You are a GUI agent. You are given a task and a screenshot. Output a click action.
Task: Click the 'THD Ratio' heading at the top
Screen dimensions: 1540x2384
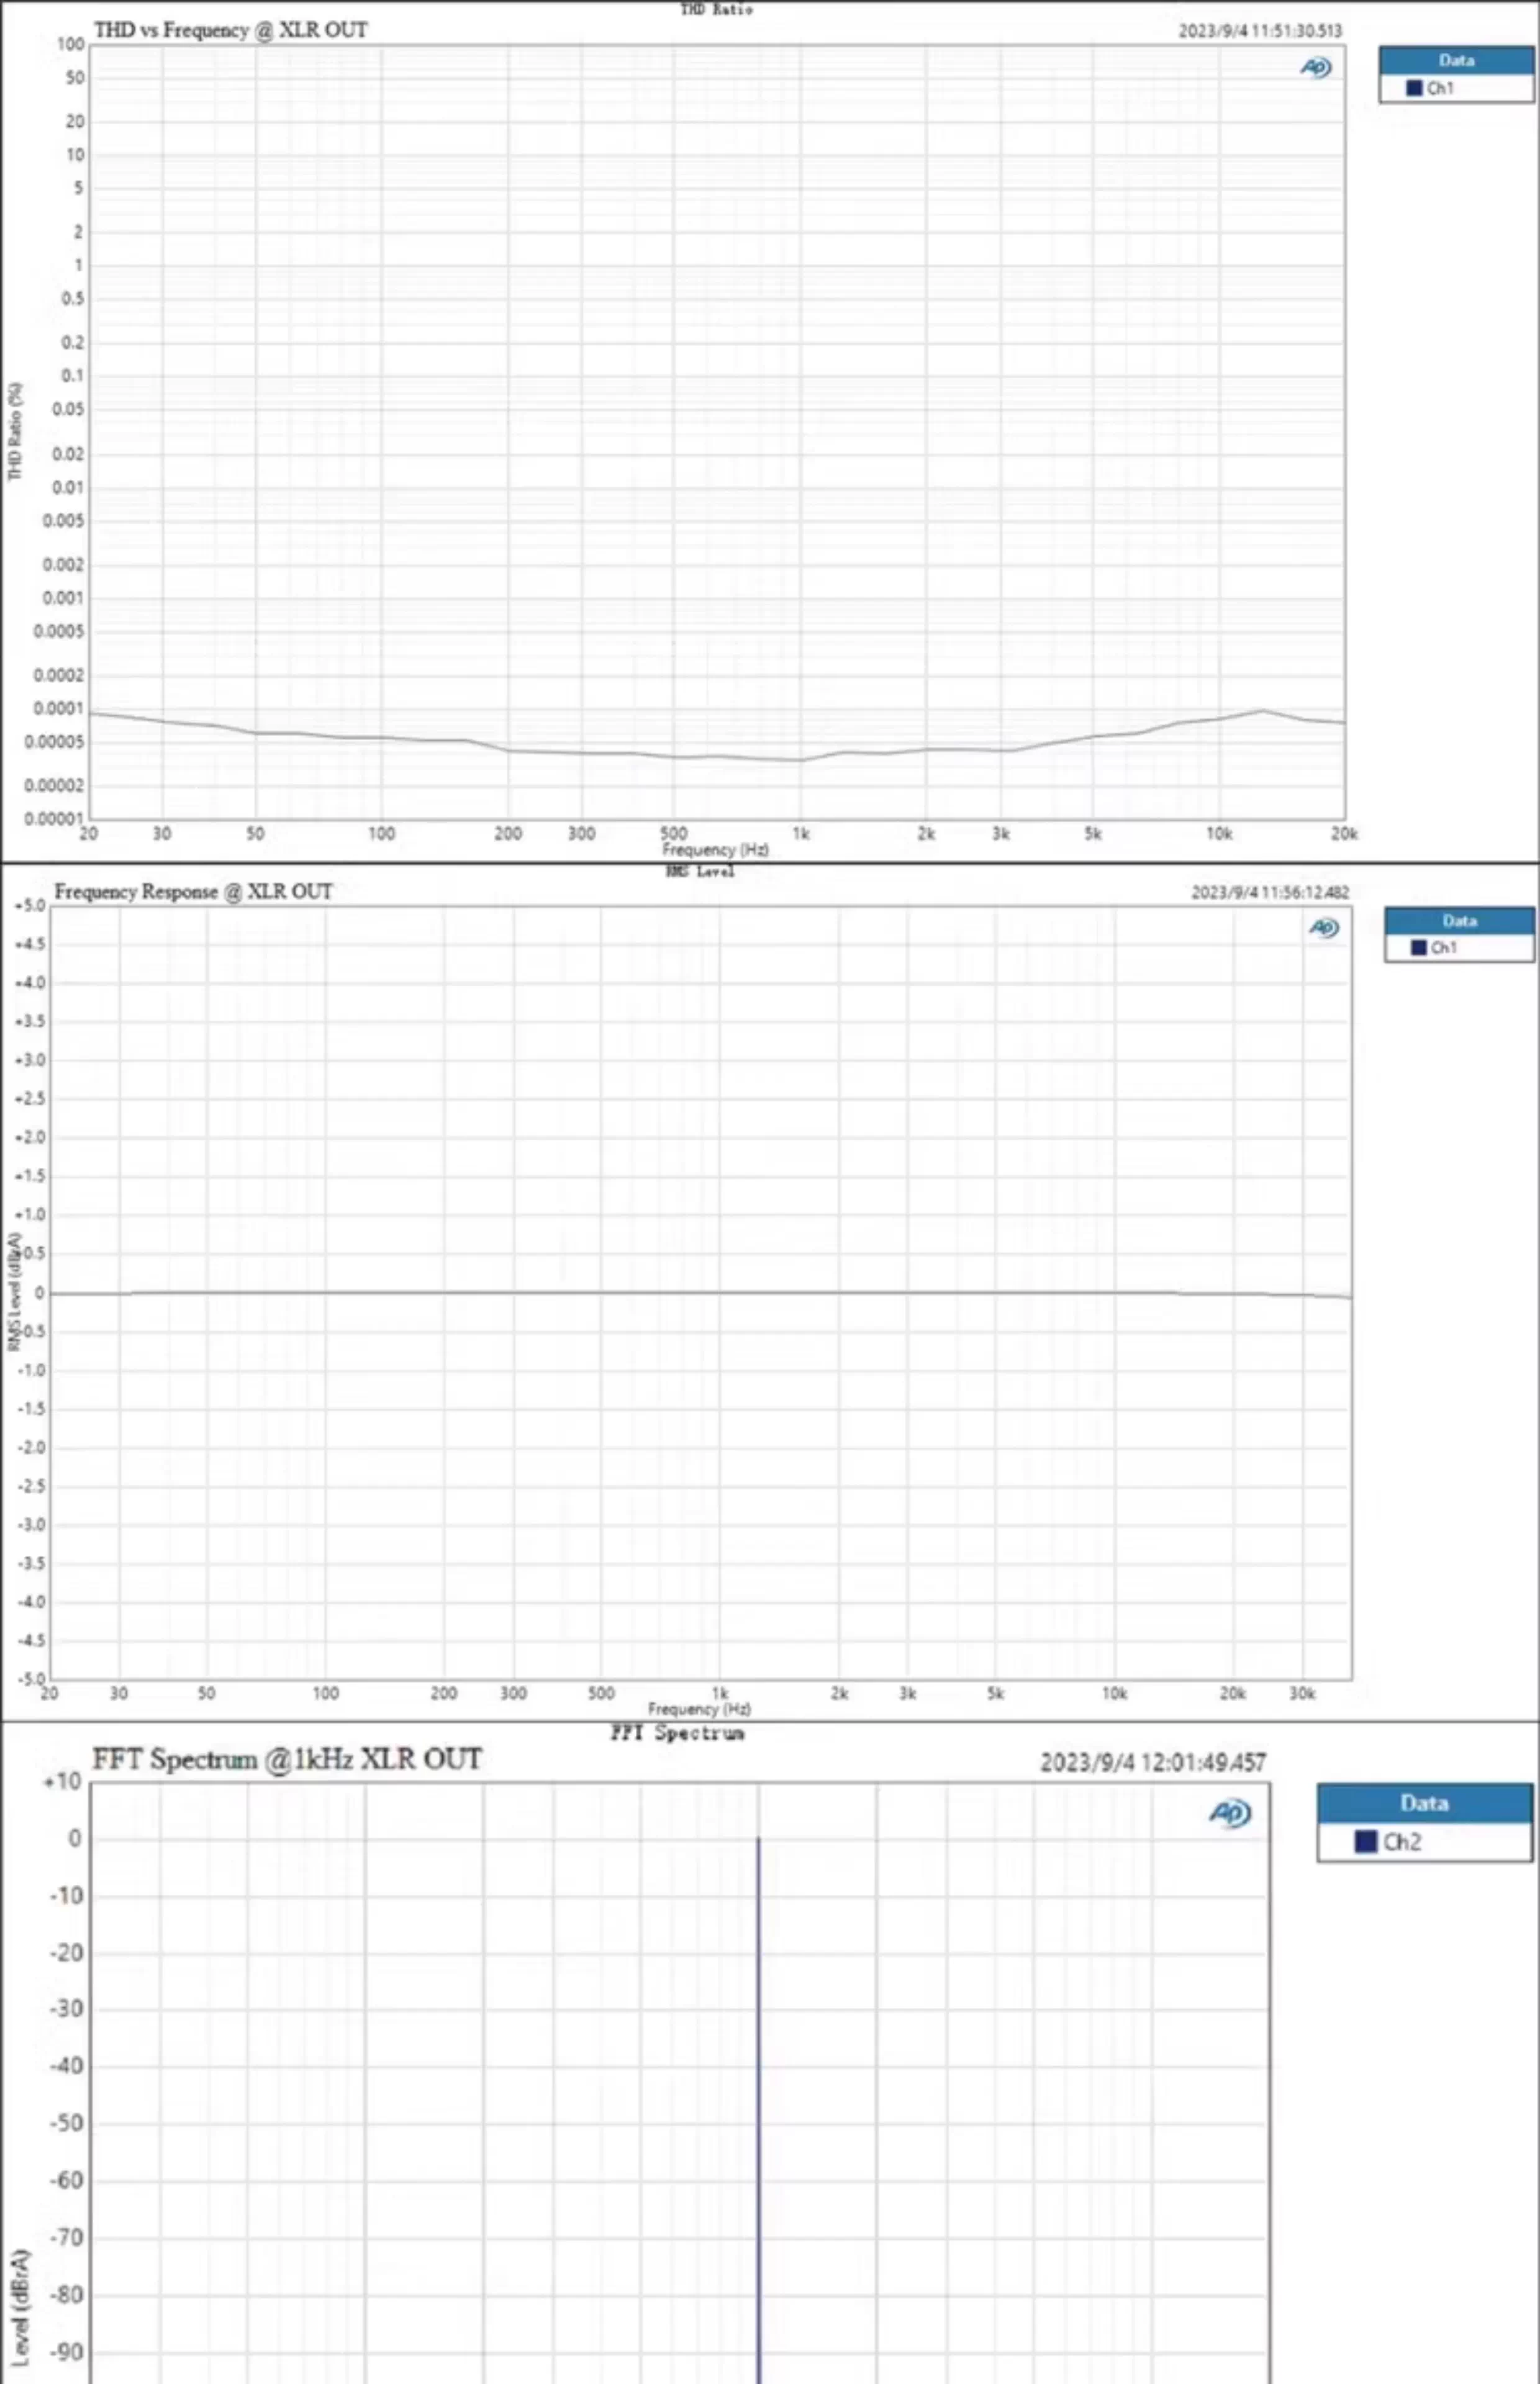pyautogui.click(x=716, y=9)
